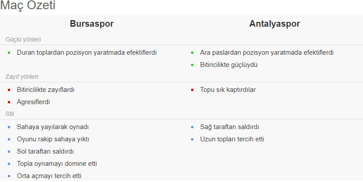Click green bullet beside 'Bitiricilikte güçlüydü'
Screen dimensions: 363x182
tap(192, 65)
